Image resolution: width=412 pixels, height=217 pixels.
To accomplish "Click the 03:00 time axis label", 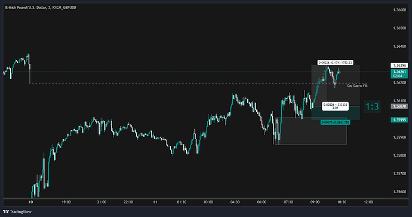I will tap(208, 202).
